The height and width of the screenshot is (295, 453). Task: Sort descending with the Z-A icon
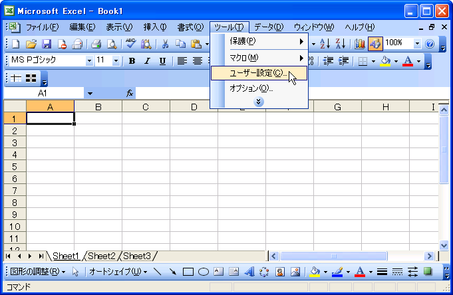(341, 44)
